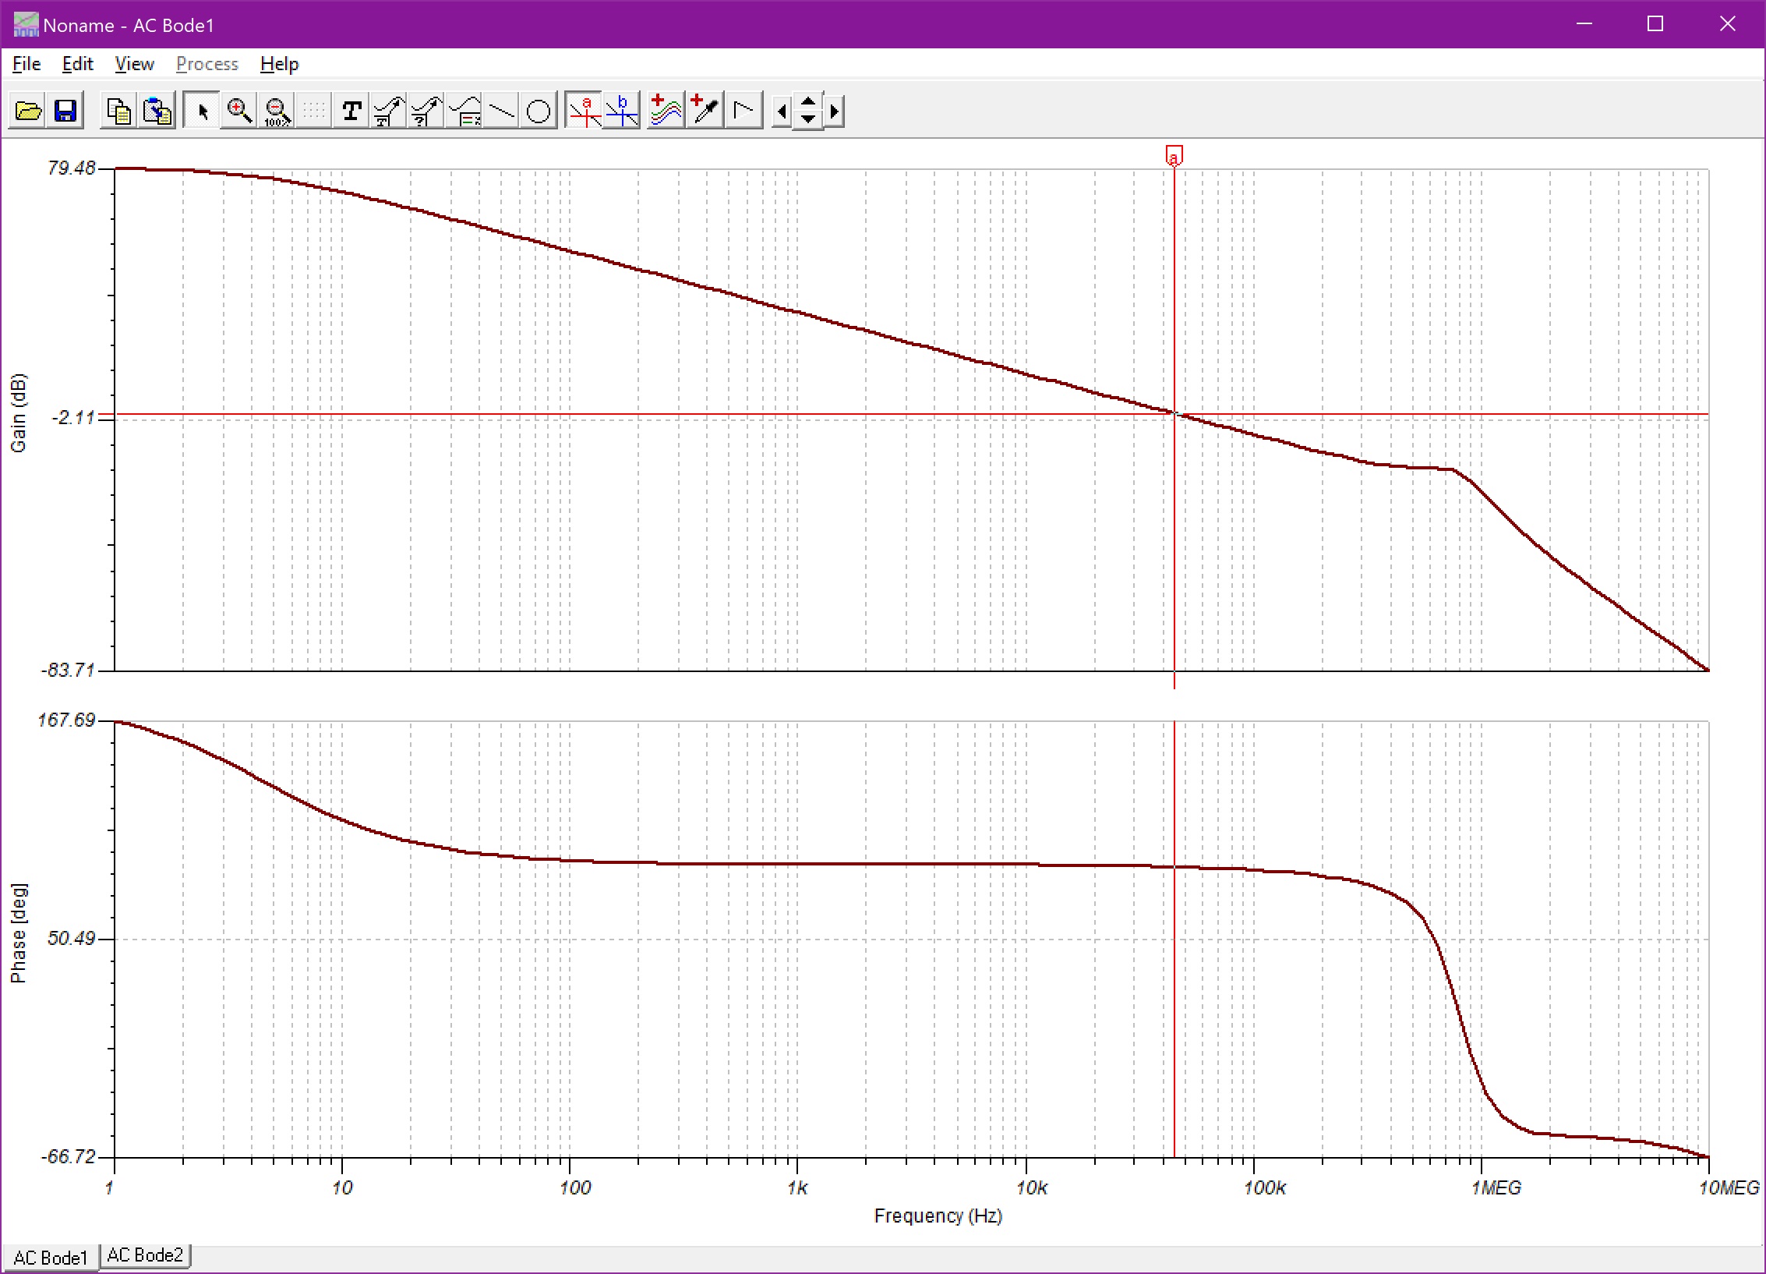Screen dimensions: 1766x1274
Task: Click the Copy icon in the toolbar
Action: click(x=119, y=111)
